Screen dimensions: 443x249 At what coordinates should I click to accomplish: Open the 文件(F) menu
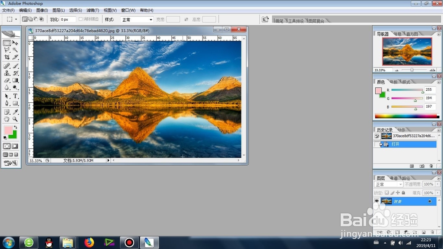(x=8, y=10)
